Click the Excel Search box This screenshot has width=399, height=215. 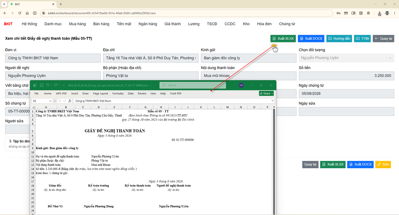click(192, 85)
